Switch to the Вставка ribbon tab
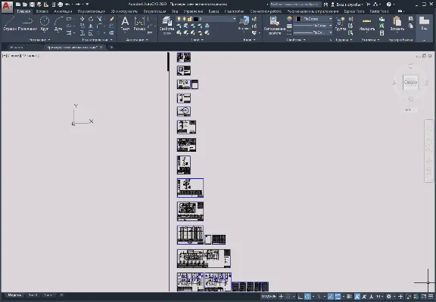This screenshot has height=302, width=436. (x=42, y=11)
